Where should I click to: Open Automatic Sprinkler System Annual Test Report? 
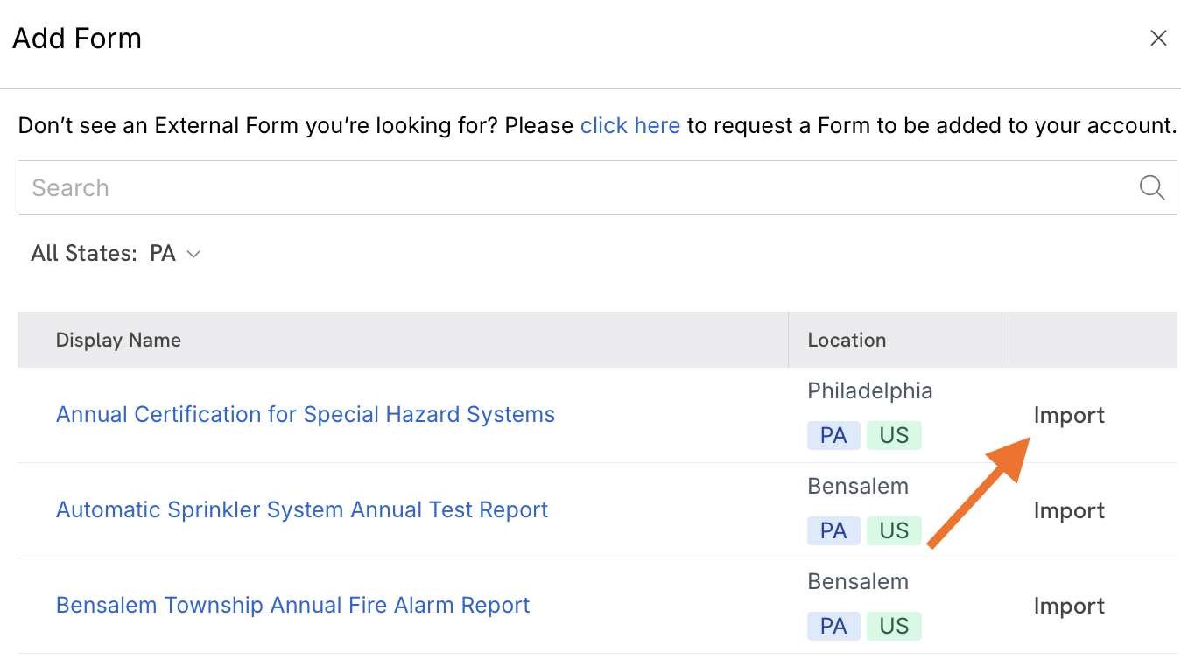click(x=301, y=509)
